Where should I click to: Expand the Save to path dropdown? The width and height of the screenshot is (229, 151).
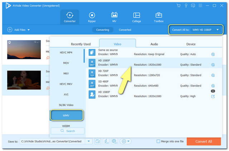point(89,141)
